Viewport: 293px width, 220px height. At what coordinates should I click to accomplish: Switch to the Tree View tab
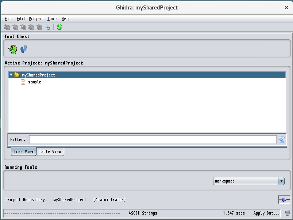click(x=24, y=152)
